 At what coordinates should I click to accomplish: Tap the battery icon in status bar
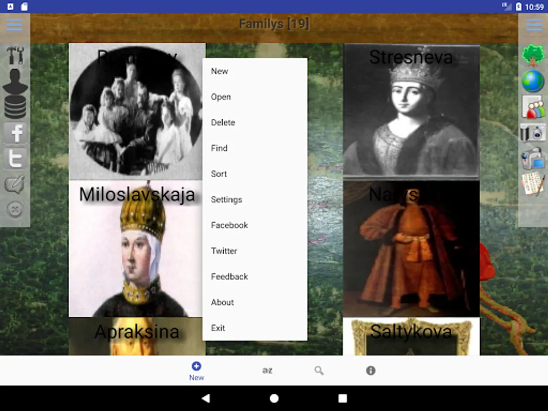519,6
